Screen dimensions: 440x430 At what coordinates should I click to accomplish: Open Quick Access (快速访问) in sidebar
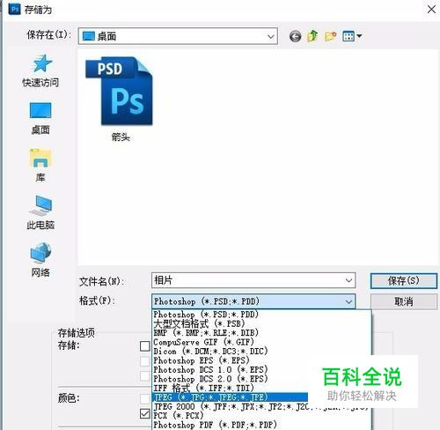tap(40, 71)
